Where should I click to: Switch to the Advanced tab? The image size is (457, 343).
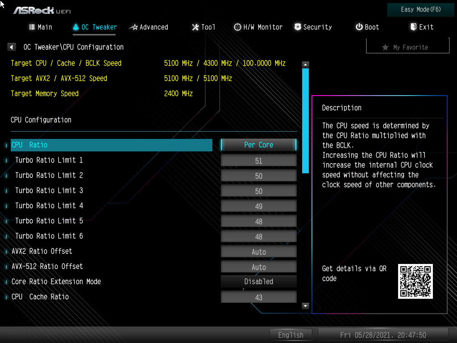[148, 27]
